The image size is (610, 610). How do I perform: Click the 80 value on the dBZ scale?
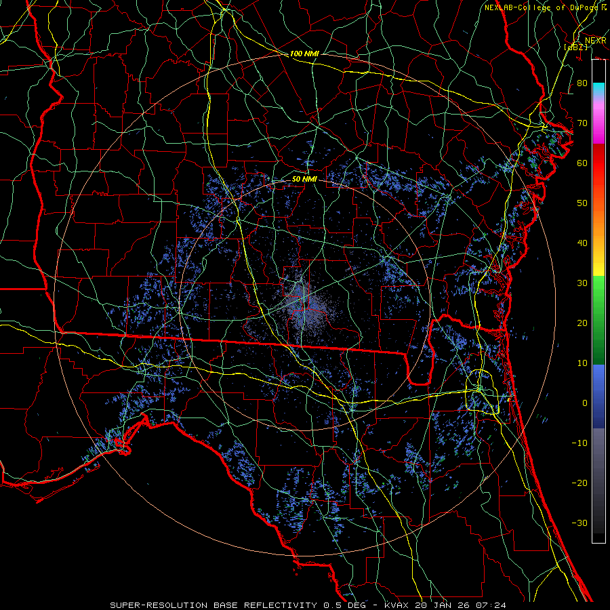[582, 83]
